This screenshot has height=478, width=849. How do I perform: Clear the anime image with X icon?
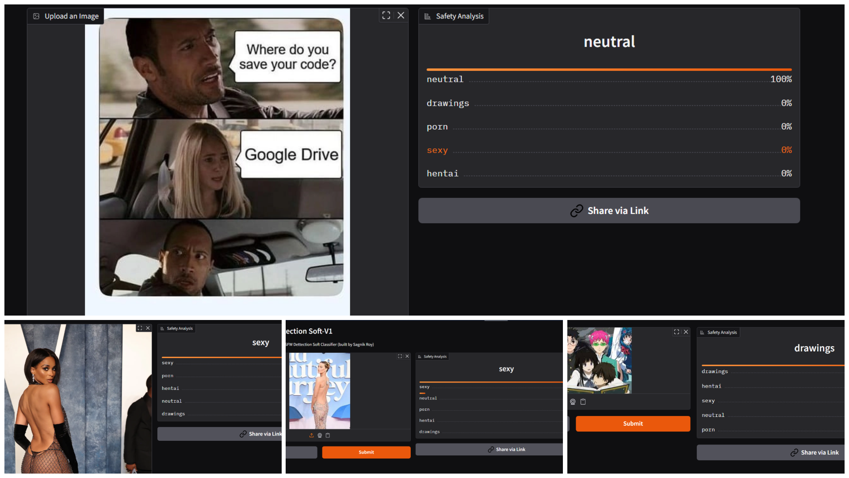(686, 332)
